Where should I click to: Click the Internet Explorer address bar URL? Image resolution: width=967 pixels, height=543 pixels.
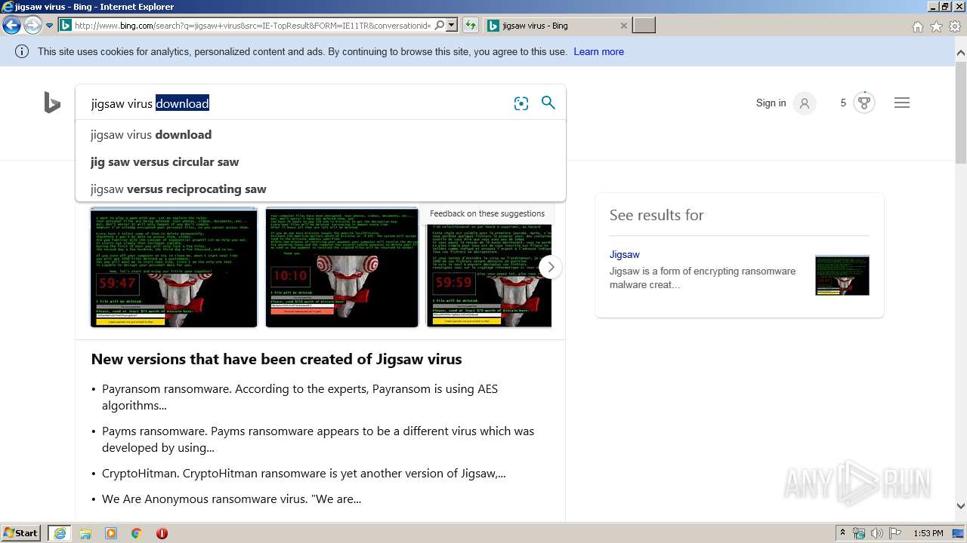click(x=252, y=26)
